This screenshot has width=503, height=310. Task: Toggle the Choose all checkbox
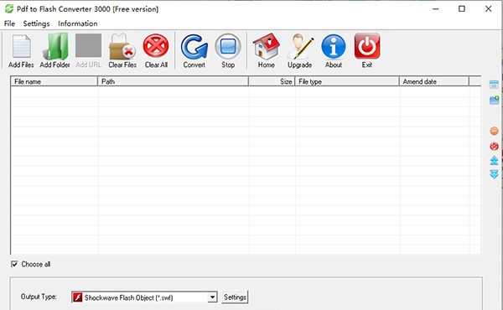(14, 264)
